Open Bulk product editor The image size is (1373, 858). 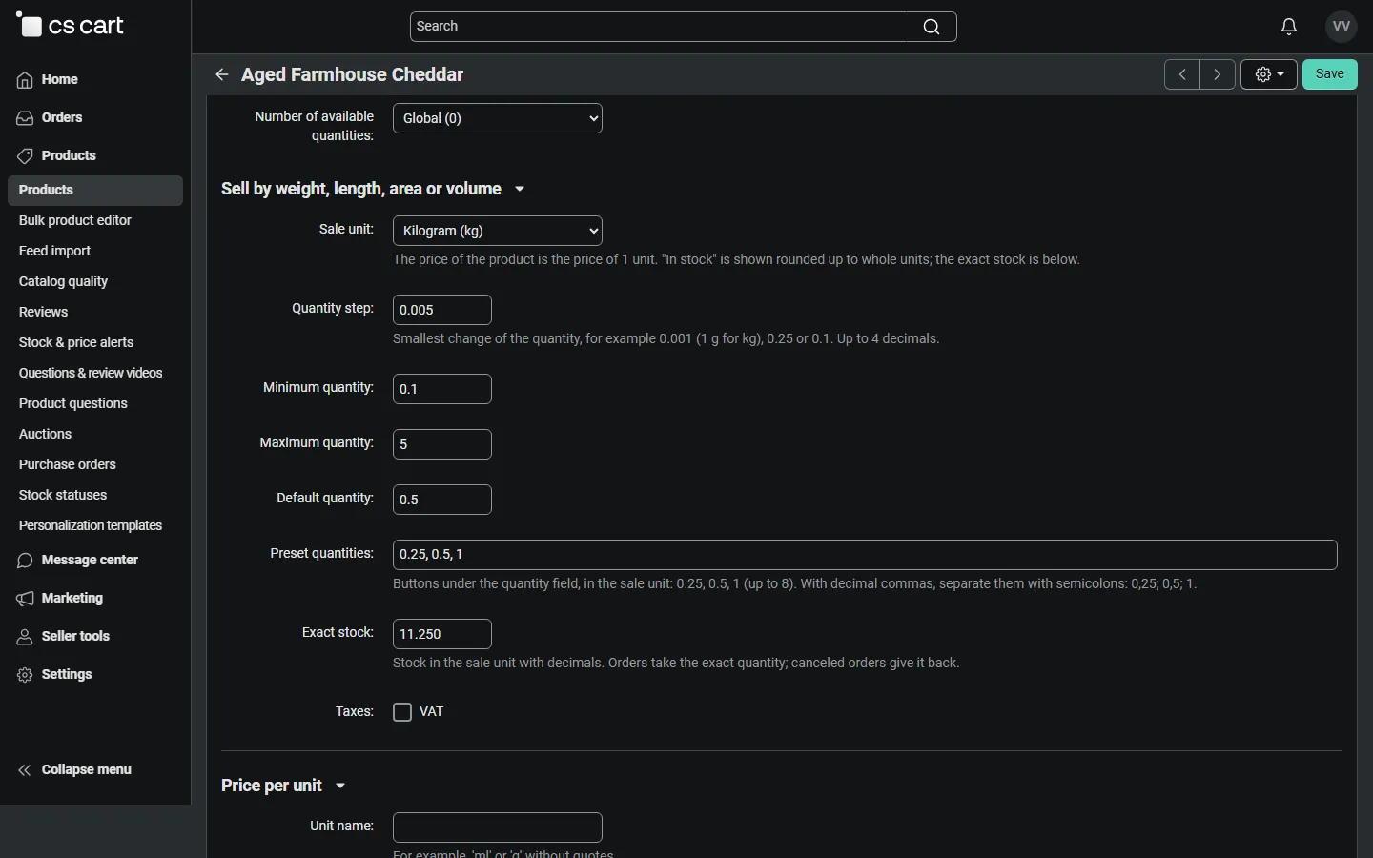75,220
